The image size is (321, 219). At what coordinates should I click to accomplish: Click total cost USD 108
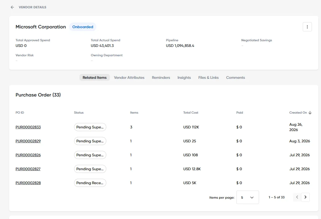pyautogui.click(x=191, y=155)
